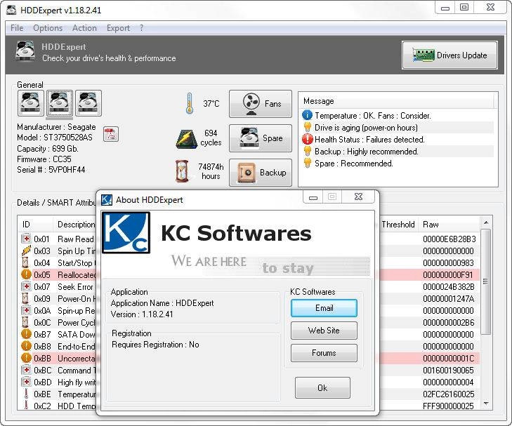
Task: Open the PDF datasheet icon next to Model
Action: [x=111, y=134]
